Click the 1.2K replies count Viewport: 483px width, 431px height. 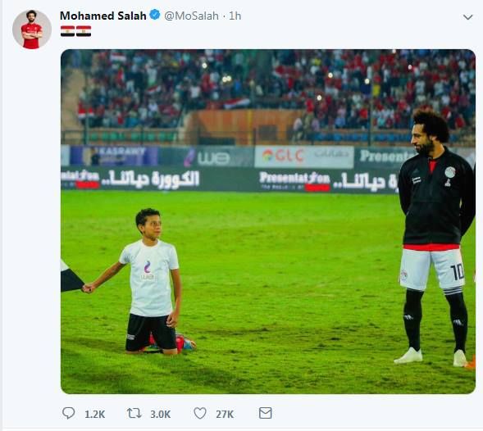95,415
